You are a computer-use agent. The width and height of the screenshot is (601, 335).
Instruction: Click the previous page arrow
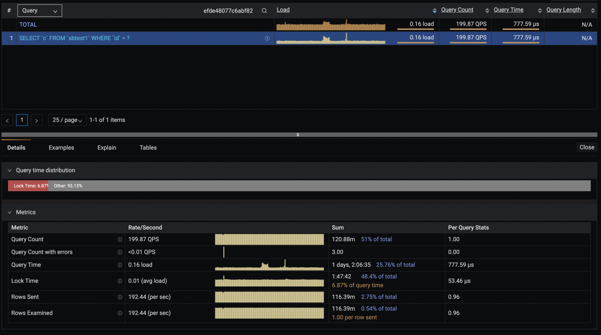coord(7,120)
